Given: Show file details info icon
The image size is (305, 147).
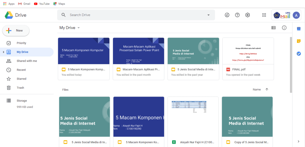Looking at the screenshot, I should point(284,28).
